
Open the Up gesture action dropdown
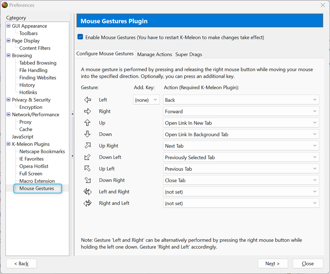pyautogui.click(x=241, y=123)
